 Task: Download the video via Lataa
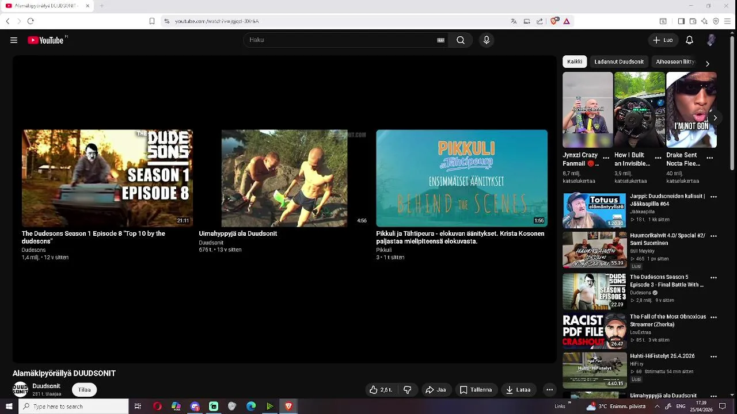518,390
